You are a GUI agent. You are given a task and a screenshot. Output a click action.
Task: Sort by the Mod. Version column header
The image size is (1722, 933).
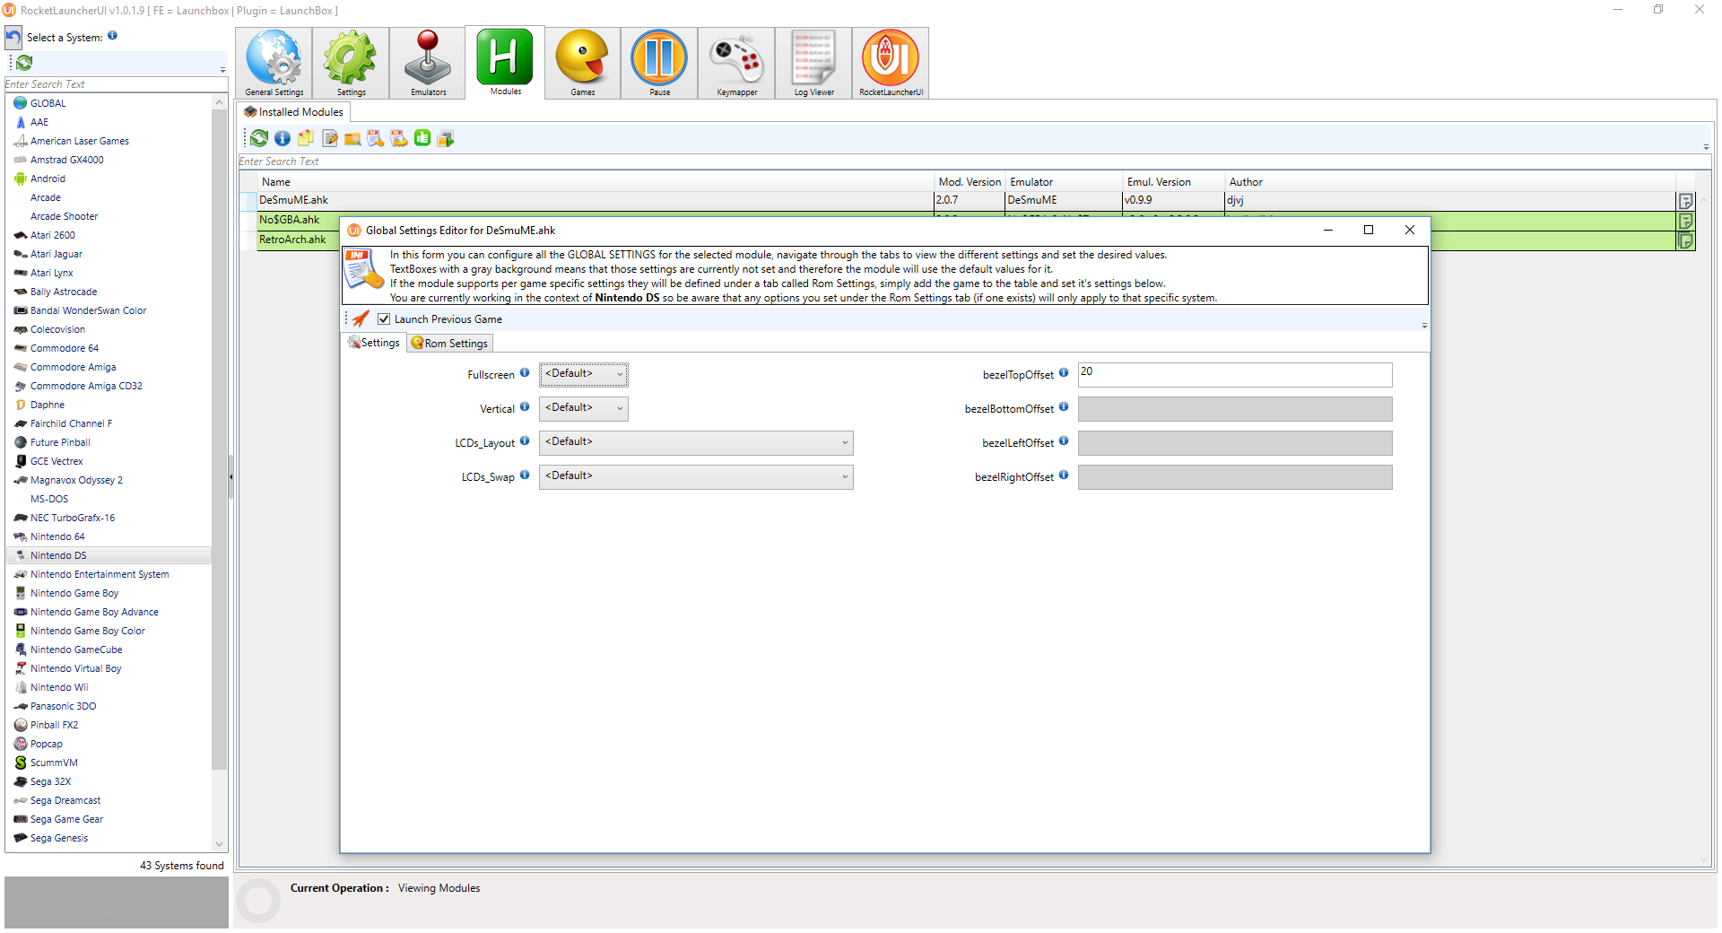tap(970, 182)
